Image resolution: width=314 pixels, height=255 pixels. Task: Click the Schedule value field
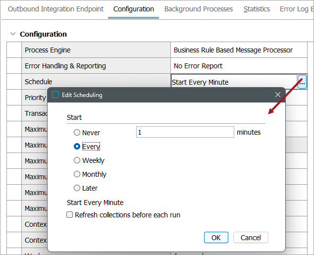233,82
